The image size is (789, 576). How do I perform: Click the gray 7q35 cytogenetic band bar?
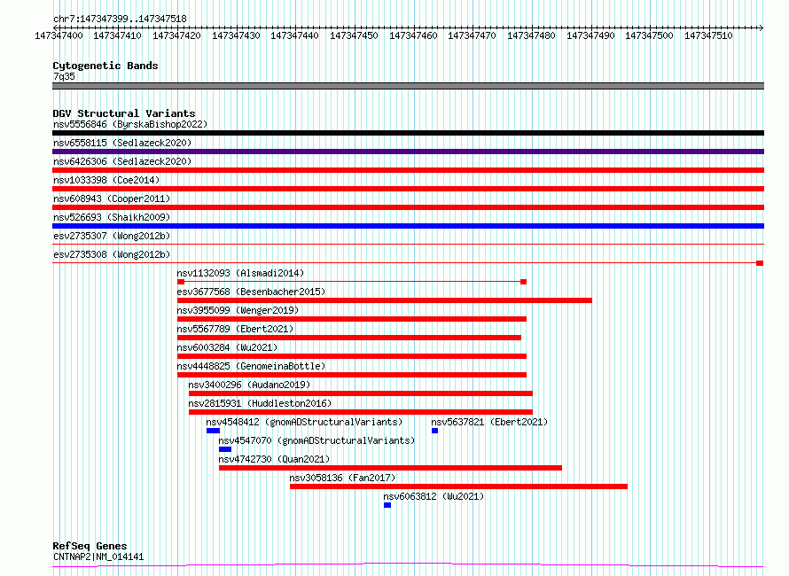pyautogui.click(x=408, y=86)
